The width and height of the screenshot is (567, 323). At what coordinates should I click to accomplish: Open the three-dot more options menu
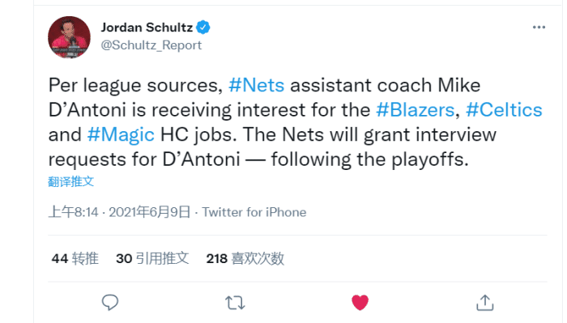pos(539,27)
